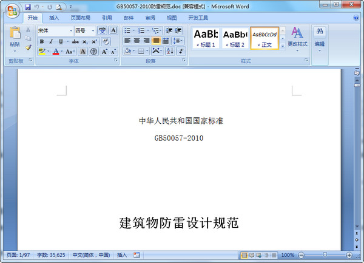Apply red font color
The height and width of the screenshot is (263, 364).
pyautogui.click(x=56, y=52)
